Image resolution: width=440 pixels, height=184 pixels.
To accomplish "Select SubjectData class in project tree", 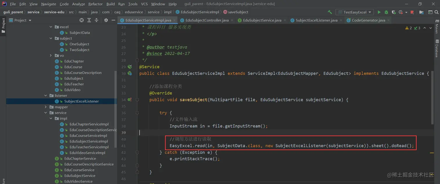I will click(x=79, y=33).
